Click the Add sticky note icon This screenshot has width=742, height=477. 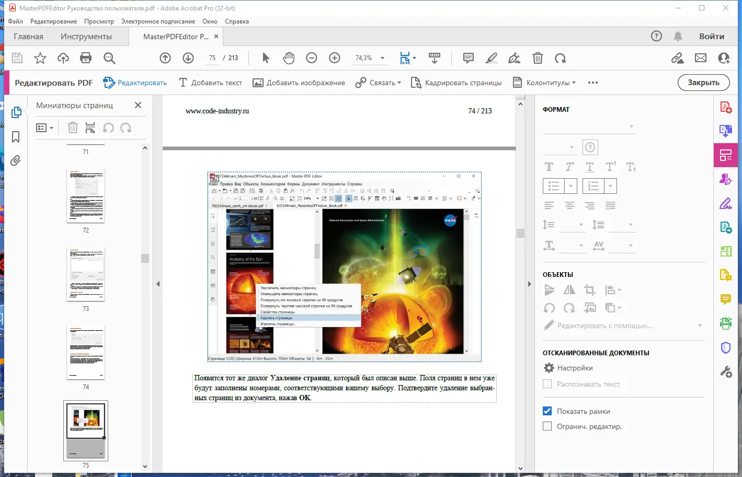468,58
